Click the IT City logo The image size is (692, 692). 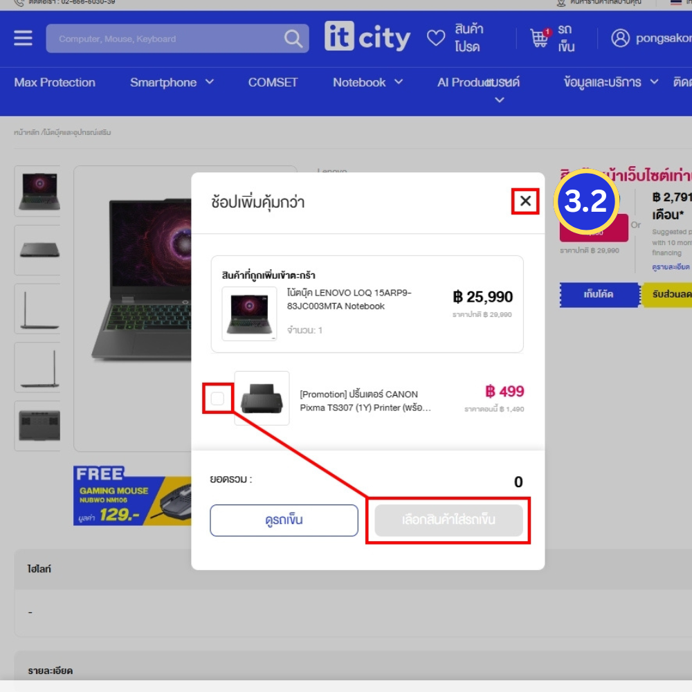point(367,37)
